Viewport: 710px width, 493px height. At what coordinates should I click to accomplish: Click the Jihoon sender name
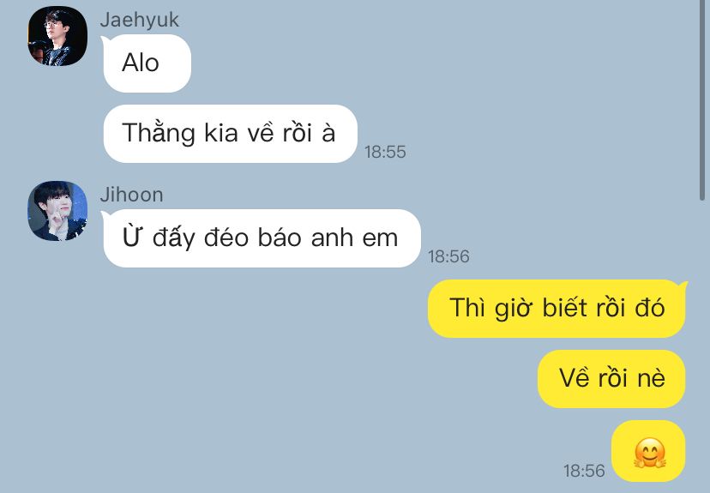(132, 195)
